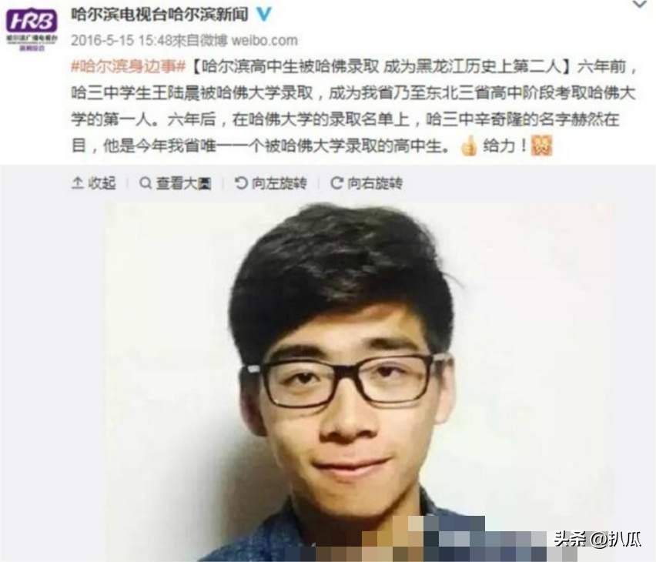Viewport: 656px width, 562px height.
Task: Open the 2016-5-15 15:48 timestamp link
Action: (x=122, y=41)
